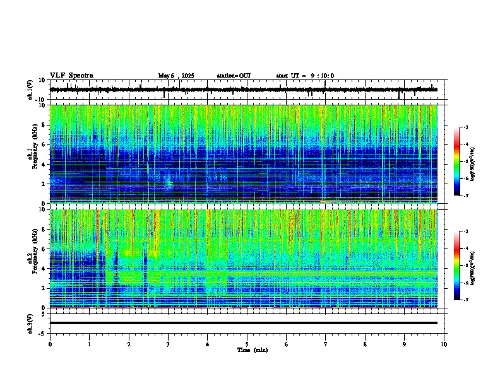Click the "-7" label on ch.1 color bar
Screen dimensions: 500x386
[x=466, y=196]
